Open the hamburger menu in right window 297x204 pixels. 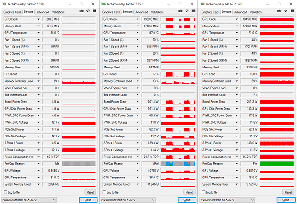coord(291,12)
